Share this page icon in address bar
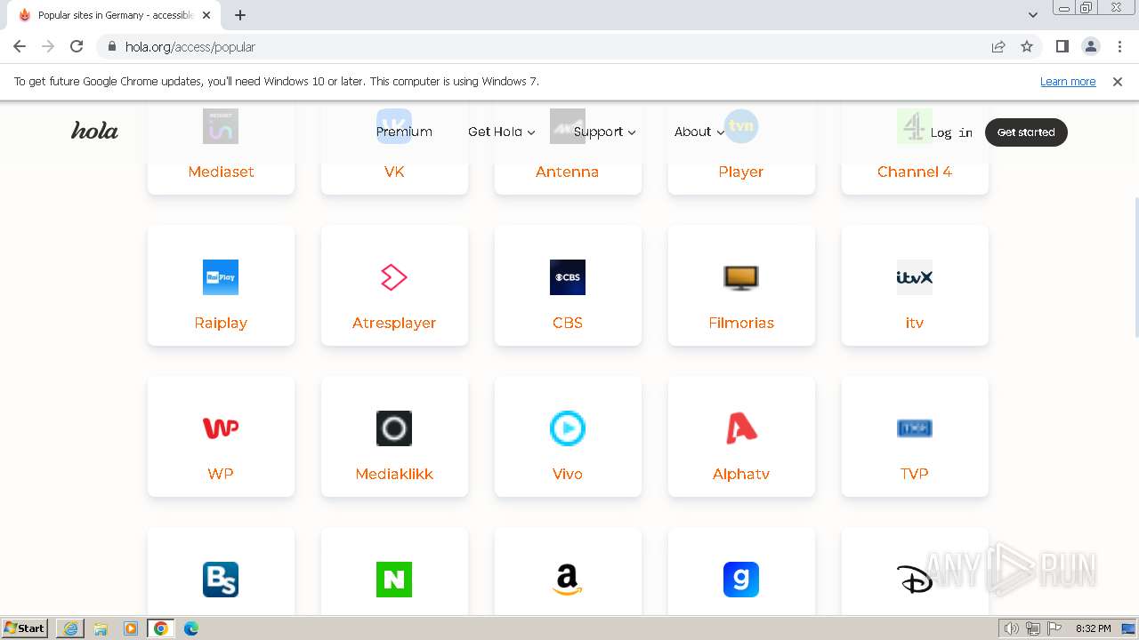Viewport: 1139px width, 640px height. [998, 46]
